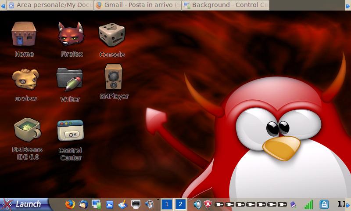Click the network computers panel icon
The image size is (351, 211).
tap(97, 204)
